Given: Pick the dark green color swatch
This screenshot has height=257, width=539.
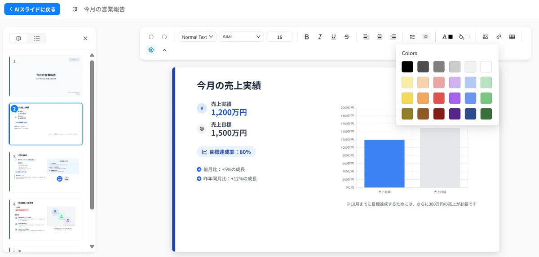Looking at the screenshot, I should [486, 114].
